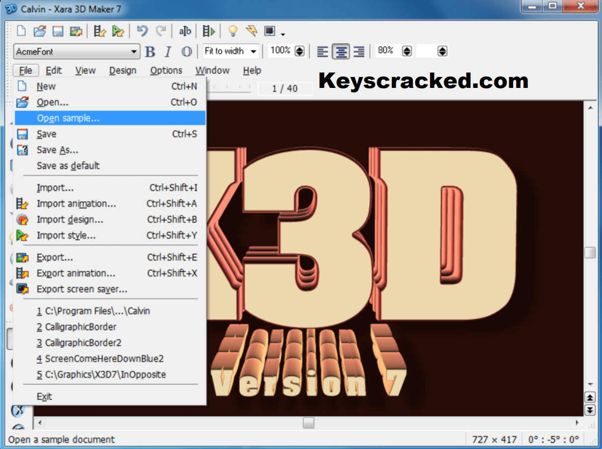
Task: Open the Help menu
Action: pos(252,71)
